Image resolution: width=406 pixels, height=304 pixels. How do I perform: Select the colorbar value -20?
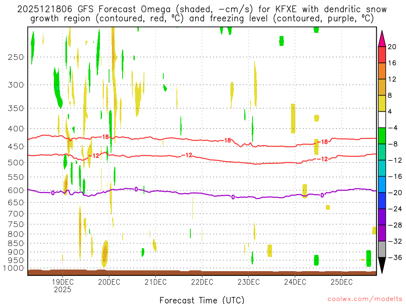pyautogui.click(x=395, y=193)
